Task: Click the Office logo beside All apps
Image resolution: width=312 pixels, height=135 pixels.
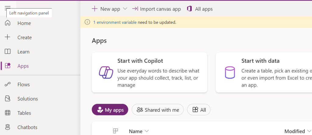Action: (190, 9)
